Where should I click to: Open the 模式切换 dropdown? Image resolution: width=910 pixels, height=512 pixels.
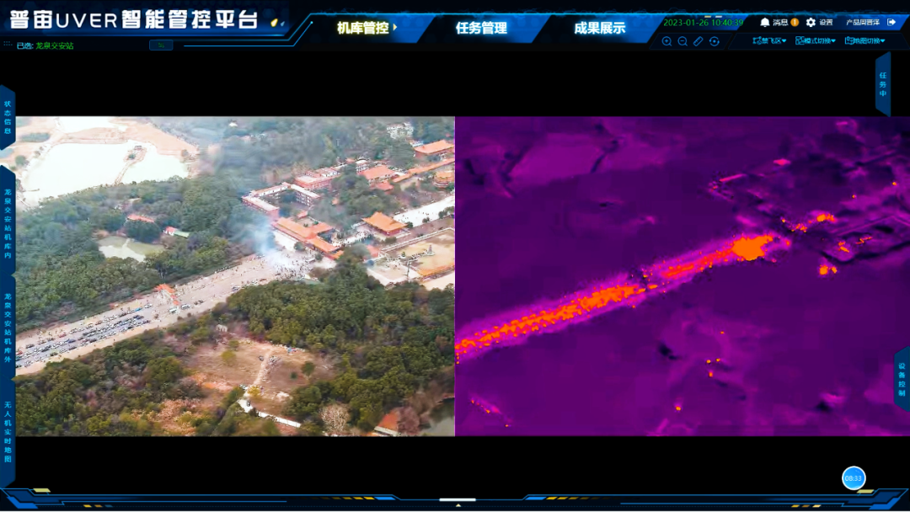pyautogui.click(x=815, y=41)
